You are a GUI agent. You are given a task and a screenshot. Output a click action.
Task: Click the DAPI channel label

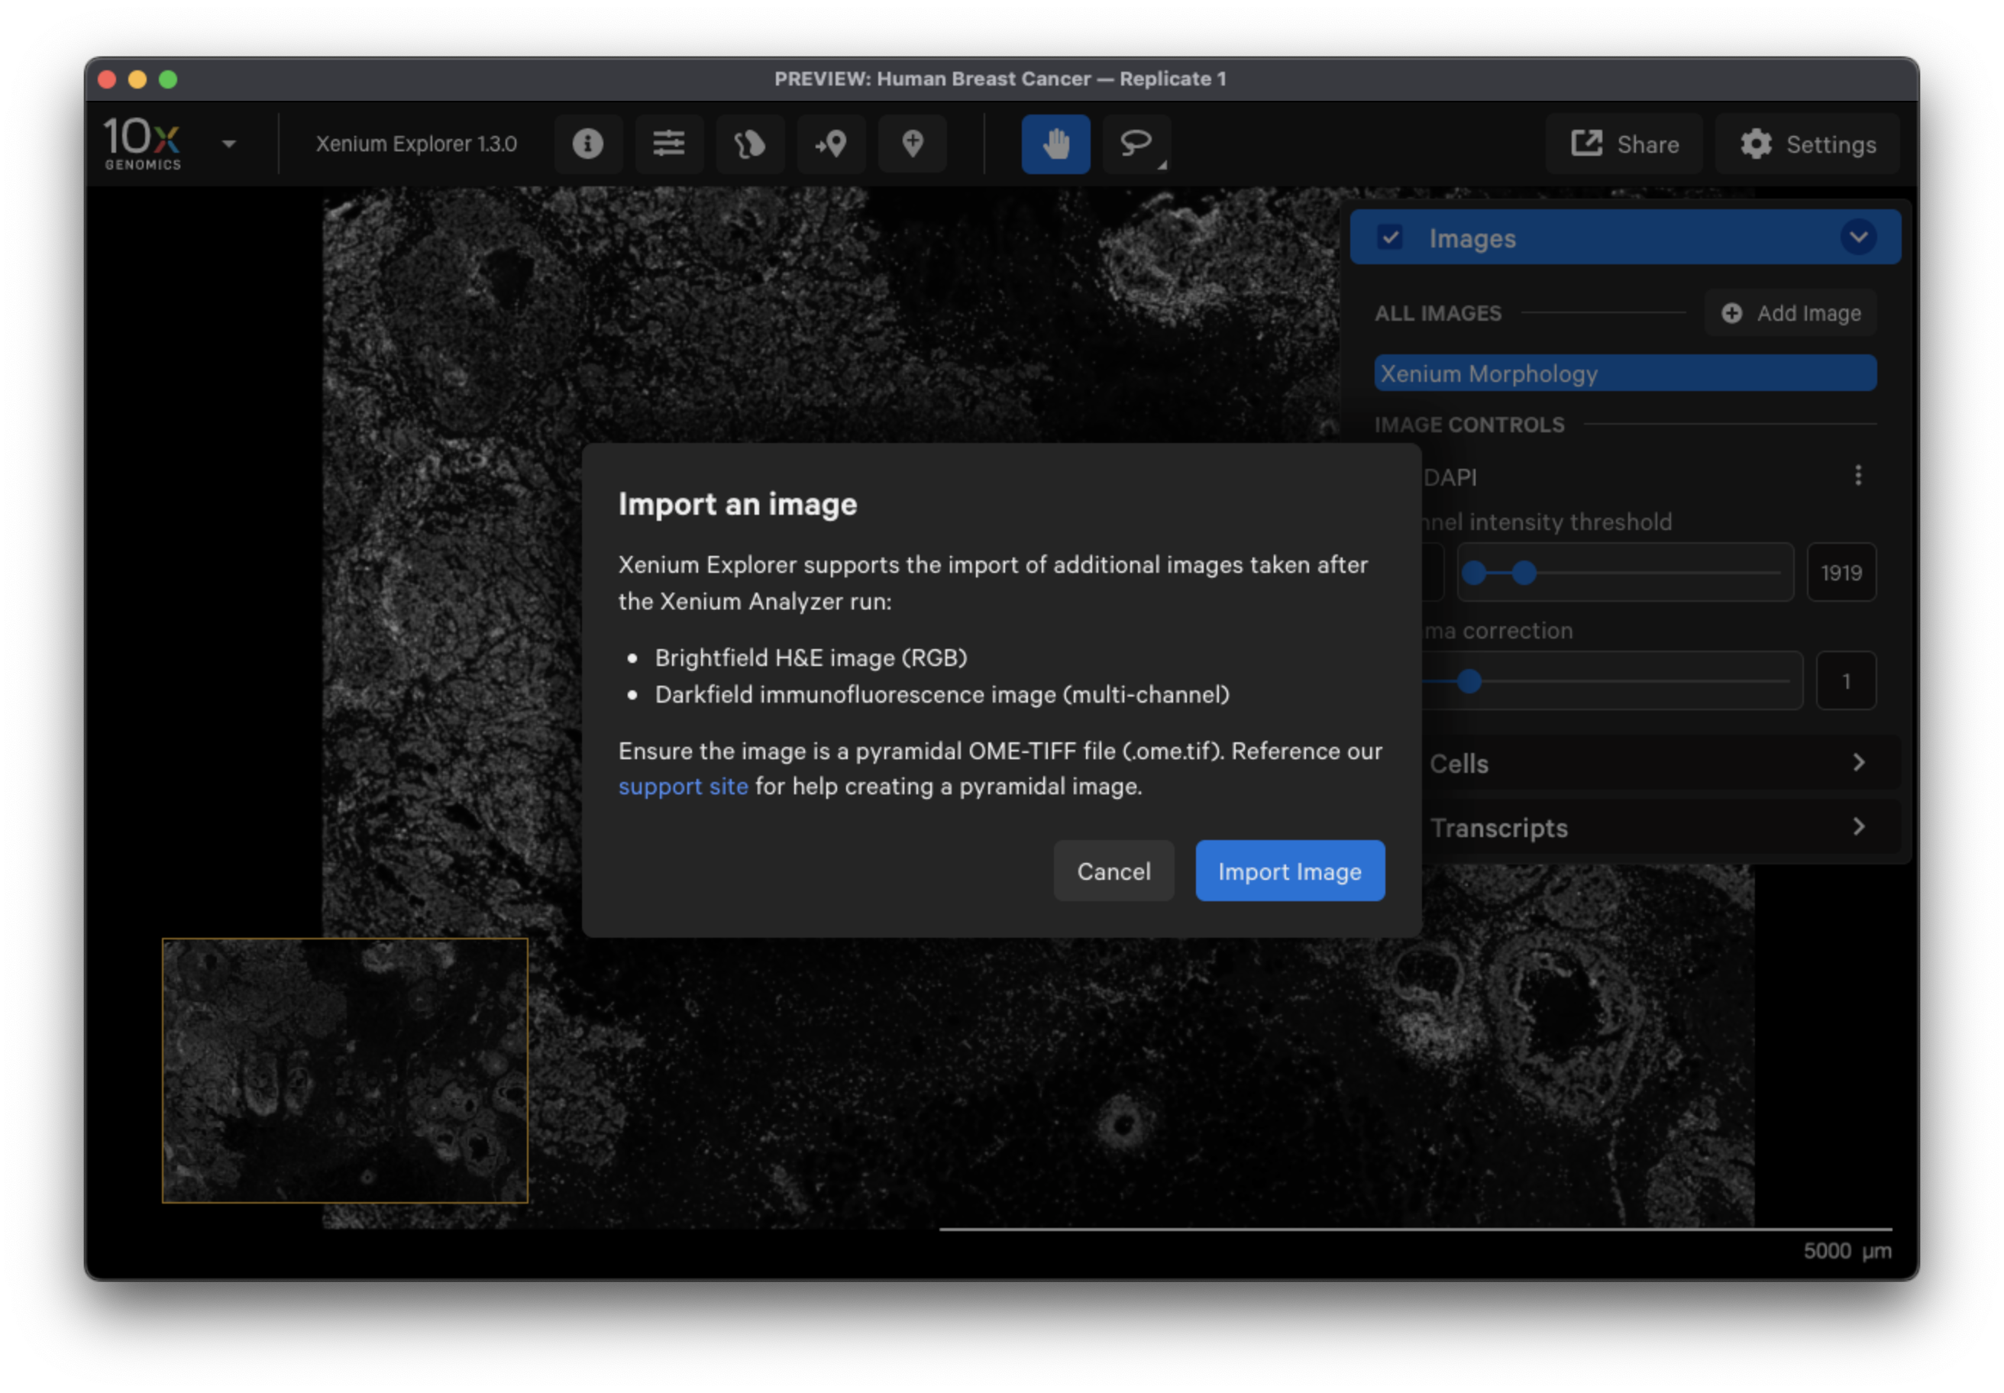1450,477
